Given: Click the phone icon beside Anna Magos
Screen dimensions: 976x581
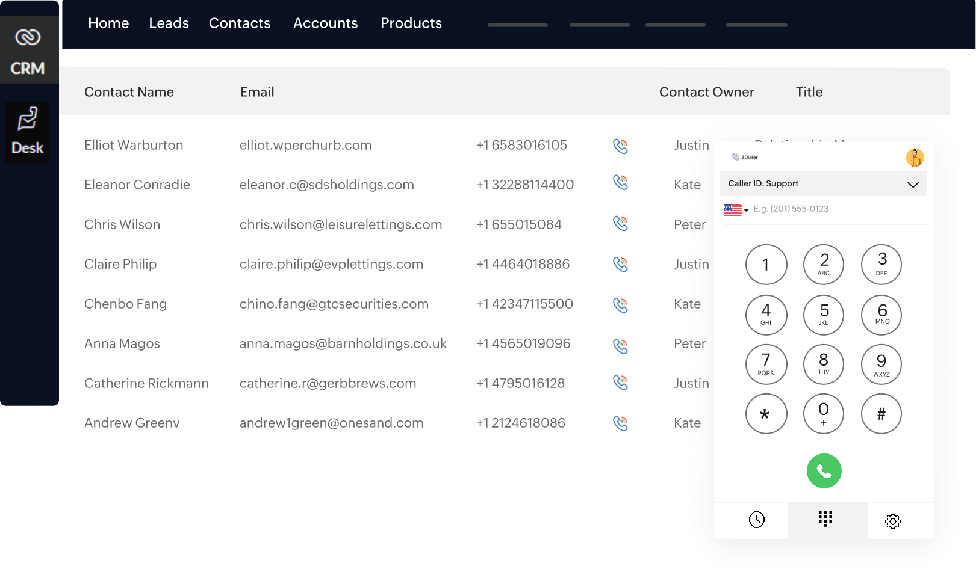Looking at the screenshot, I should tap(620, 345).
